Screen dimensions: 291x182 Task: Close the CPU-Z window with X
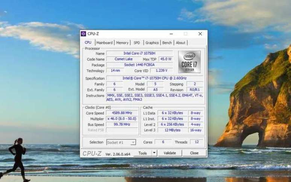coord(200,34)
